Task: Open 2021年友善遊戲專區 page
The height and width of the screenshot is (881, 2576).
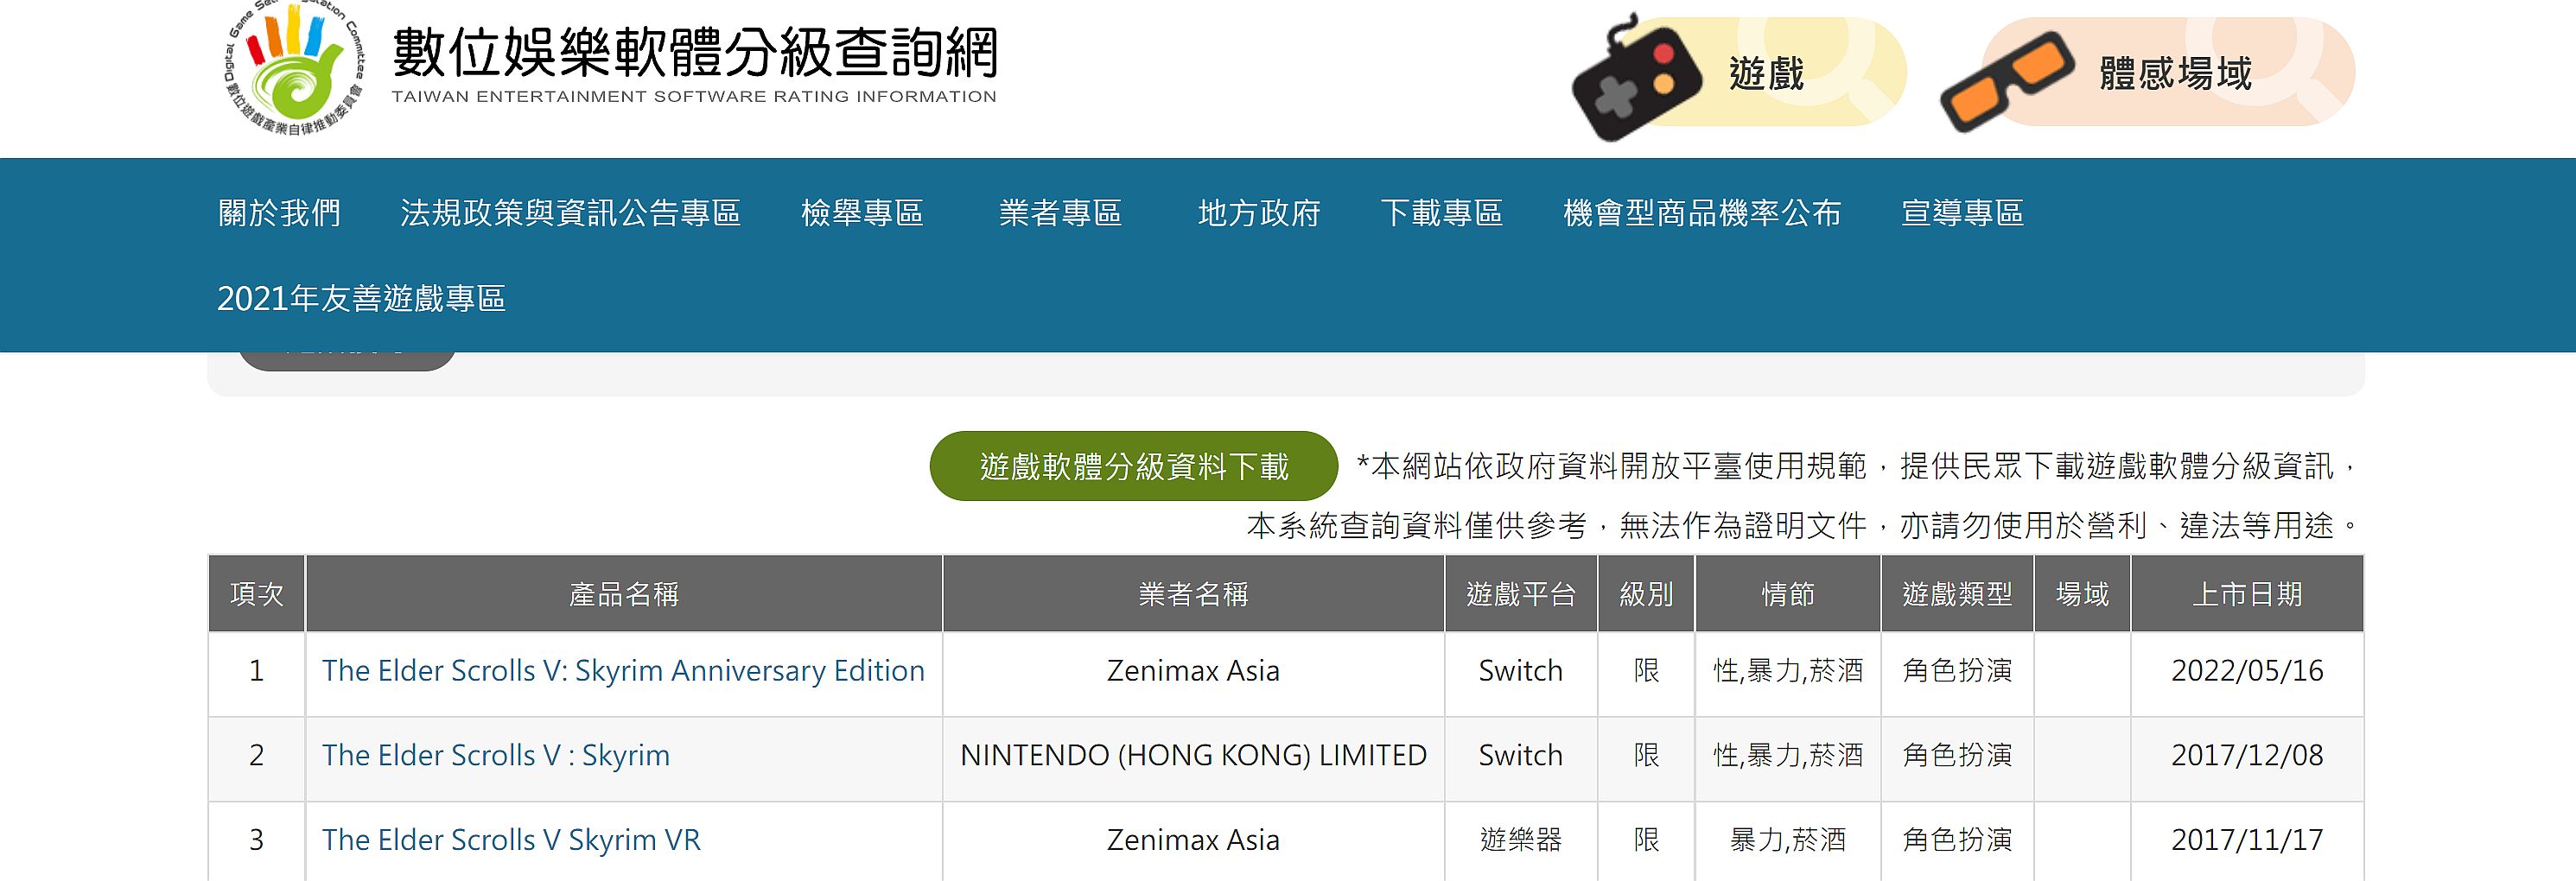Action: click(361, 298)
